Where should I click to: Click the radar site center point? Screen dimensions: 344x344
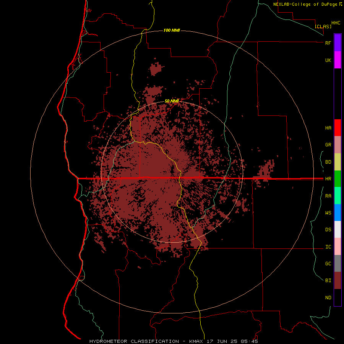[x=172, y=171]
